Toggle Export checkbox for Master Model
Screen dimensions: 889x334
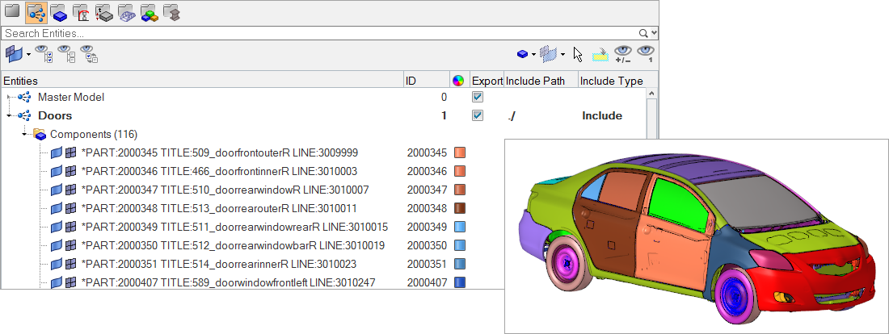coord(478,97)
